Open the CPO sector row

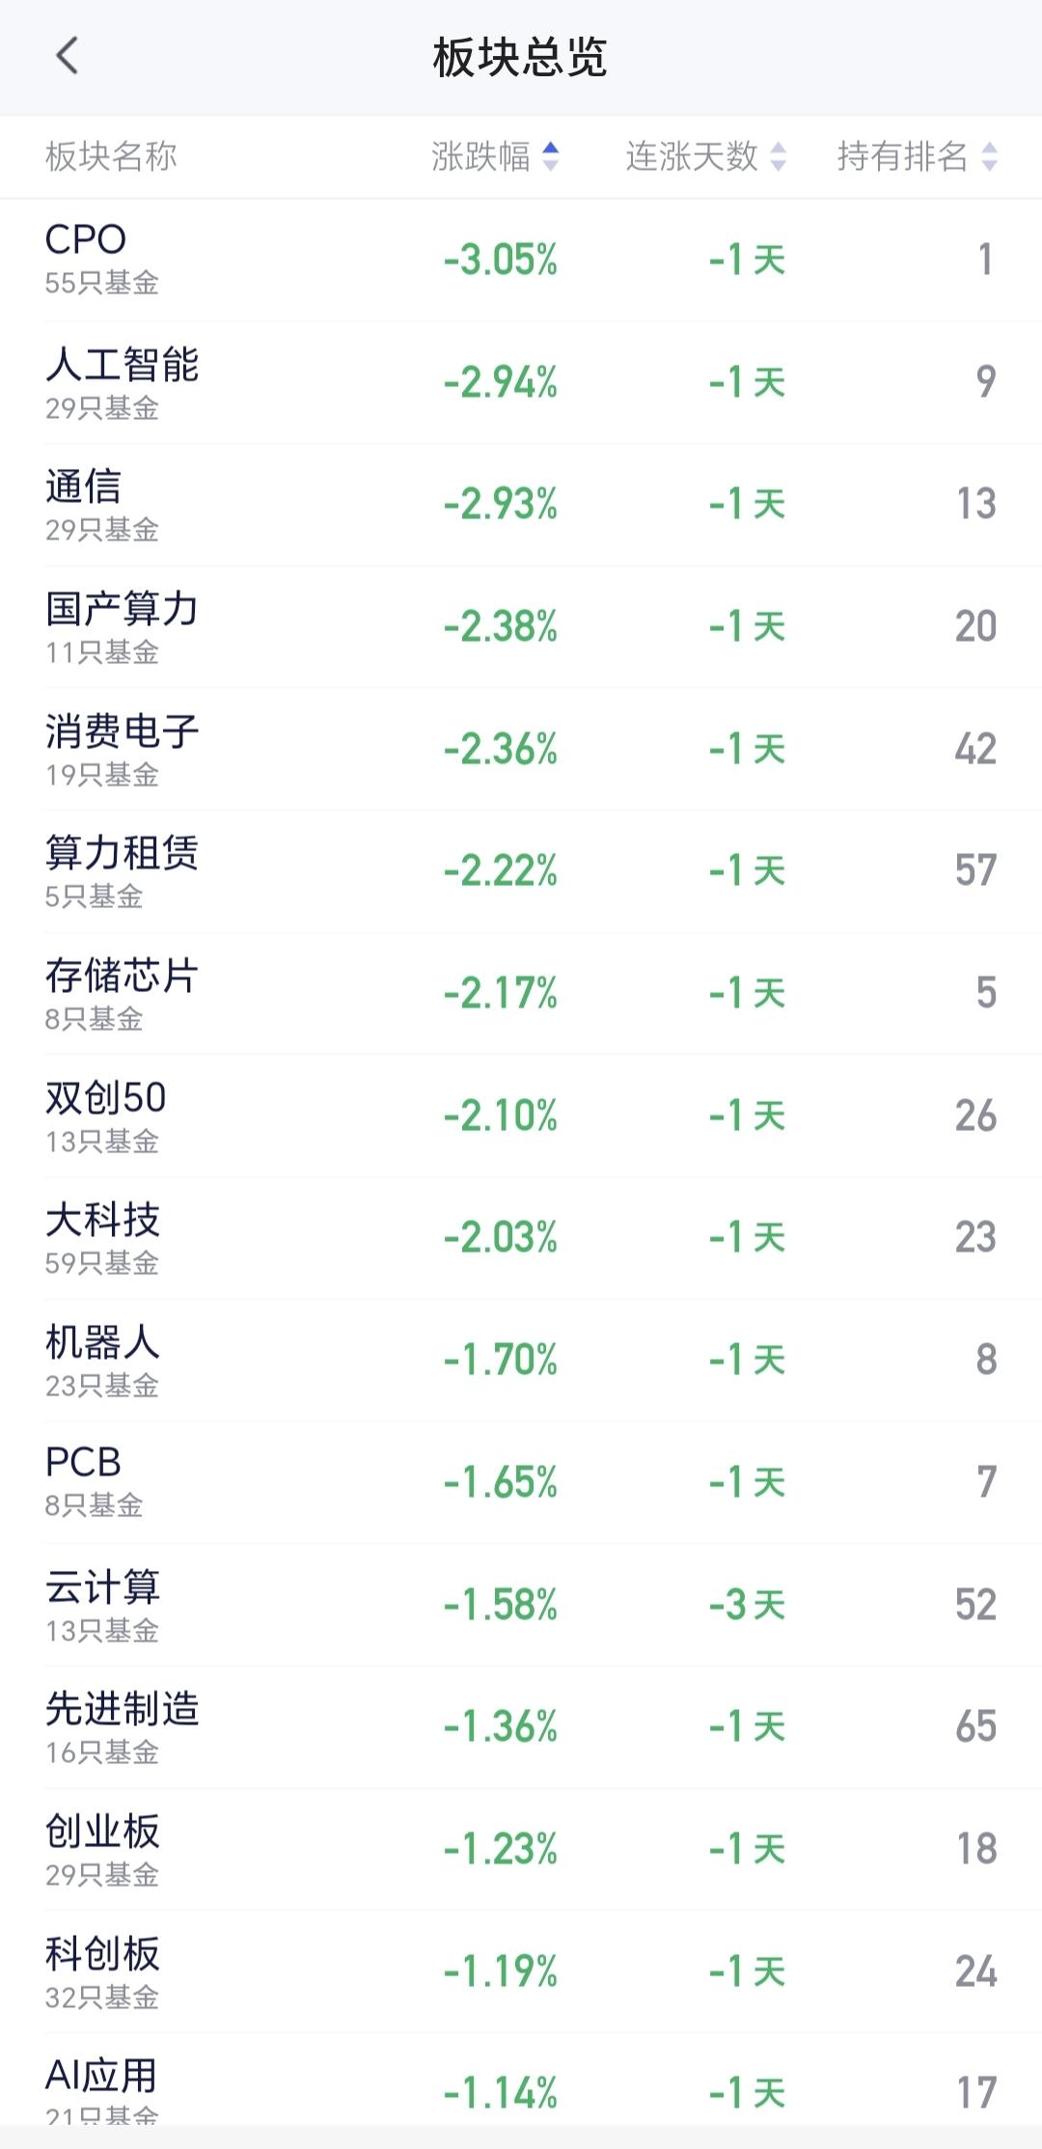tap(521, 260)
